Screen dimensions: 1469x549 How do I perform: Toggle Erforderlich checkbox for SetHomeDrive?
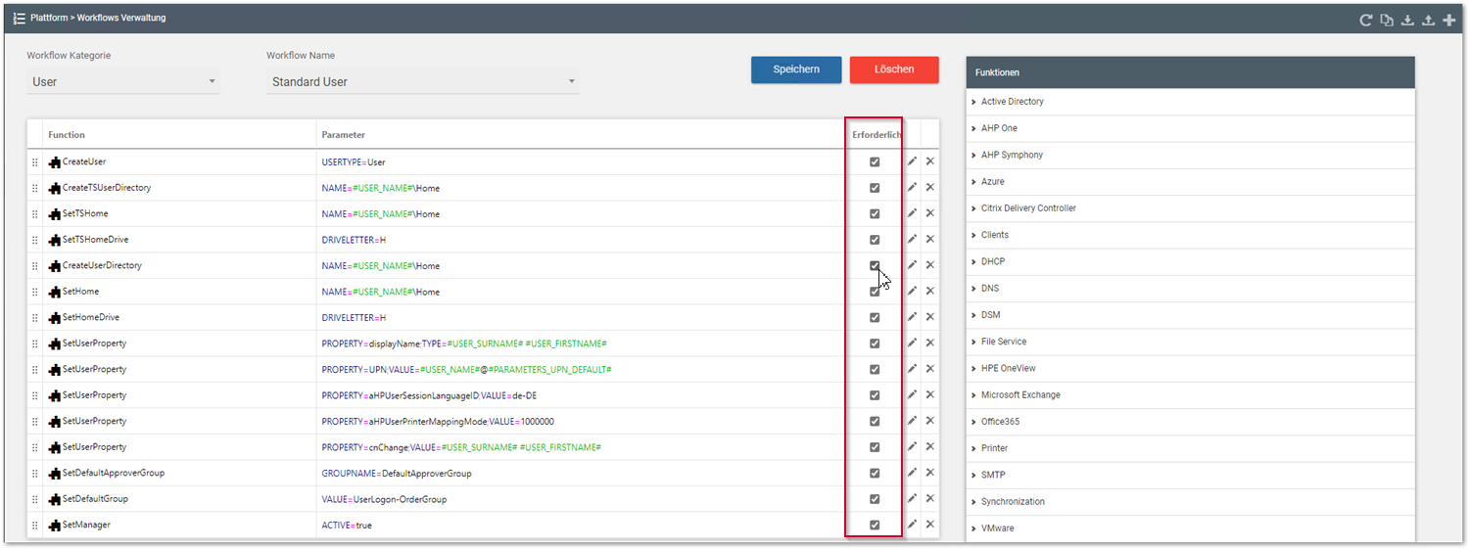875,317
